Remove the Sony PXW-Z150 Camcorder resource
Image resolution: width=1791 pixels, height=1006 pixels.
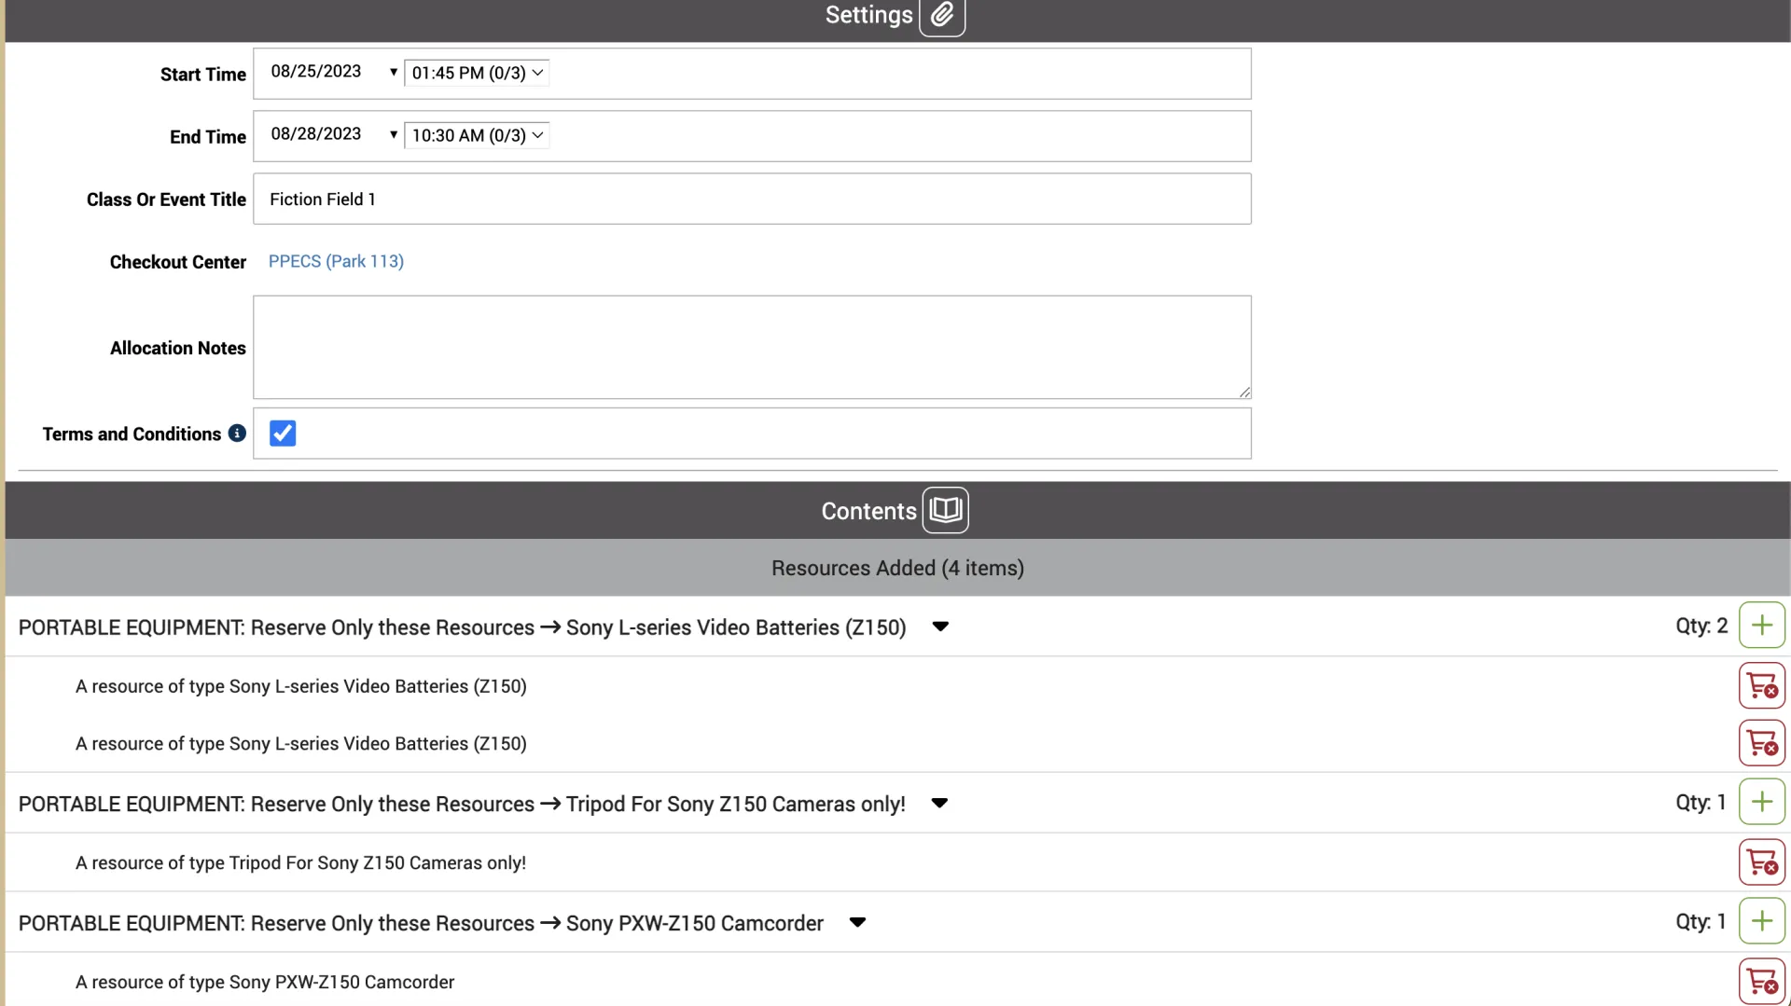pyautogui.click(x=1761, y=982)
